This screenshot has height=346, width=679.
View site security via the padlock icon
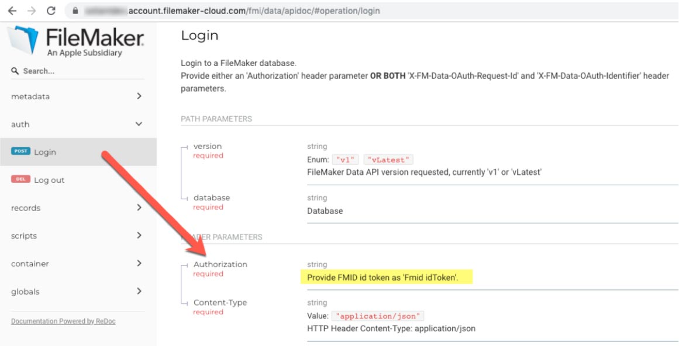pos(75,11)
